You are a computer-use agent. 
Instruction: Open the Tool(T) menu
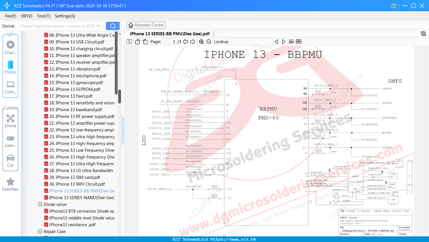(44, 16)
